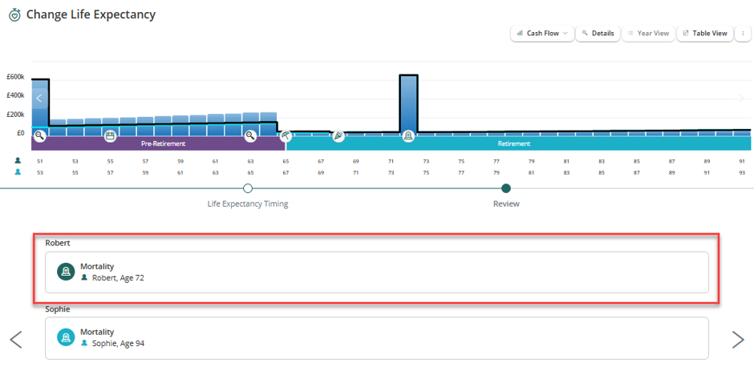The height and width of the screenshot is (371, 754).
Task: Open the three-dot more options menu
Action: click(743, 34)
